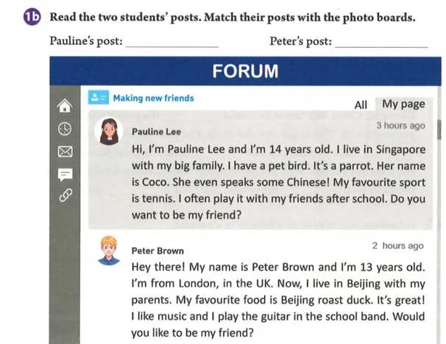Click the chat bubble comments icon
This screenshot has height=344, width=446.
[x=65, y=173]
